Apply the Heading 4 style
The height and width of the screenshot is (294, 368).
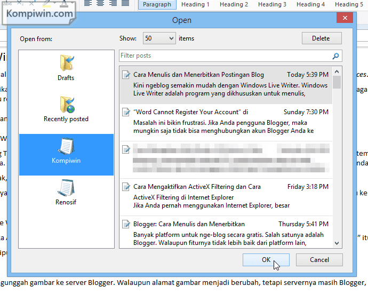click(x=310, y=4)
